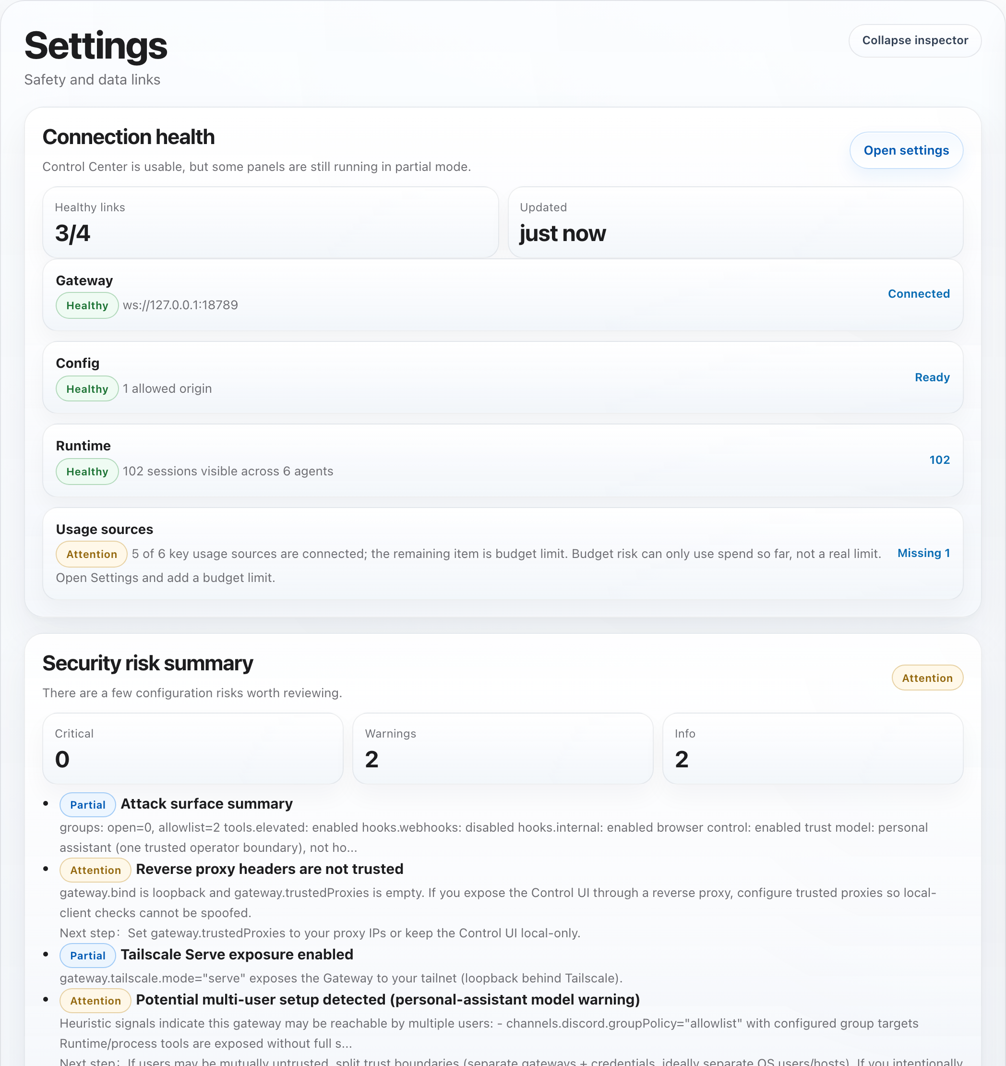
Task: Click the Attention badge on Reverse proxy headers
Action: coord(95,870)
